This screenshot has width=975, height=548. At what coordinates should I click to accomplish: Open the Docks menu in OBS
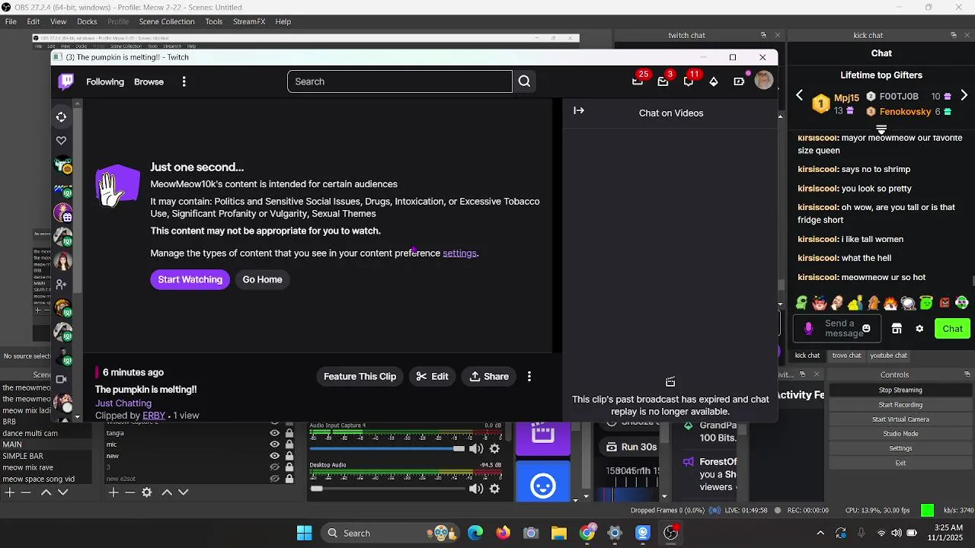tap(87, 21)
